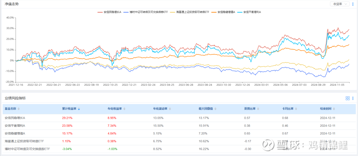The image size is (358, 156).
Task: Click the 5.15% volatility cell
Action: click(x=157, y=133)
